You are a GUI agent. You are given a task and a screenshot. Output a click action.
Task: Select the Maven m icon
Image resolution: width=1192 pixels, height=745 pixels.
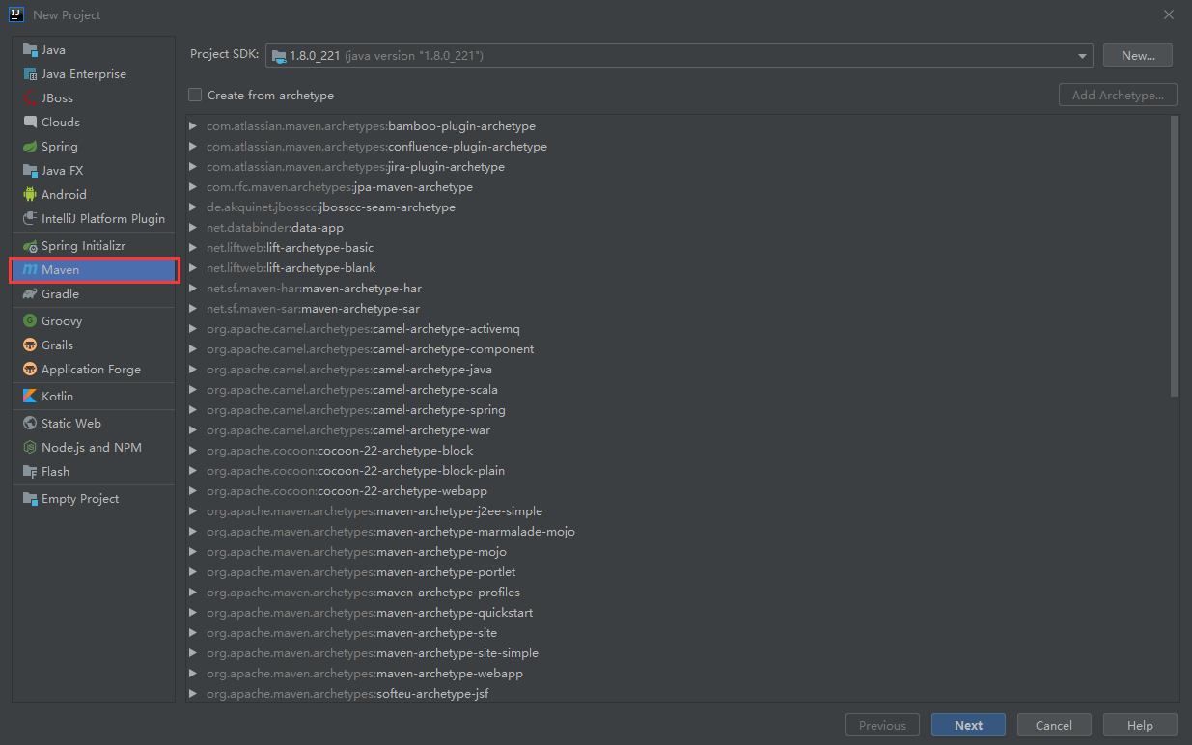[30, 270]
